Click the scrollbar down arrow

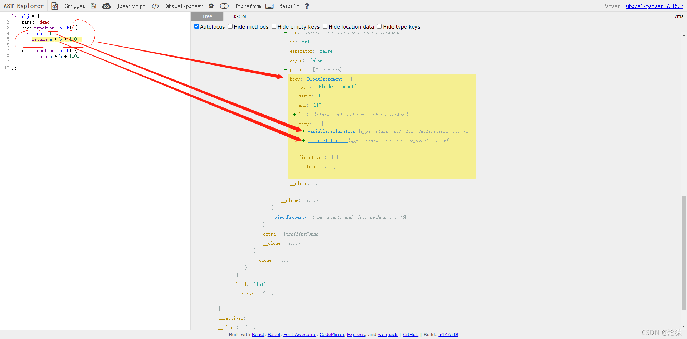[684, 326]
